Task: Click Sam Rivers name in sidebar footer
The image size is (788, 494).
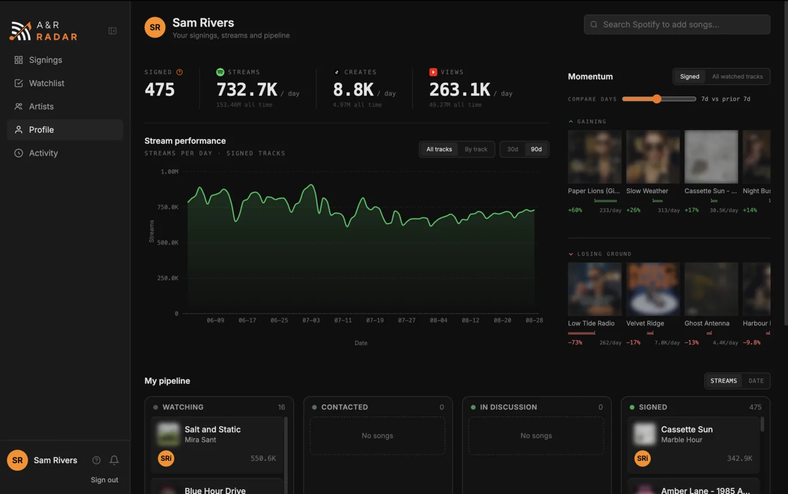Action: (x=55, y=460)
